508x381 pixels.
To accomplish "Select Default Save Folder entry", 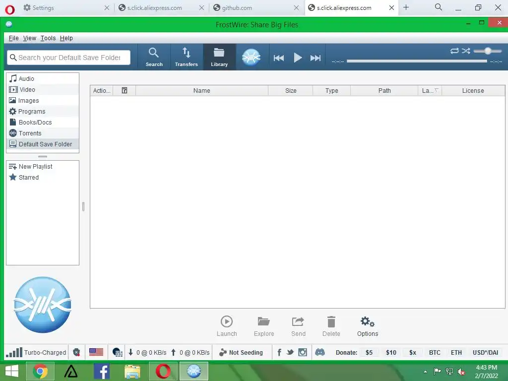I will pyautogui.click(x=43, y=144).
